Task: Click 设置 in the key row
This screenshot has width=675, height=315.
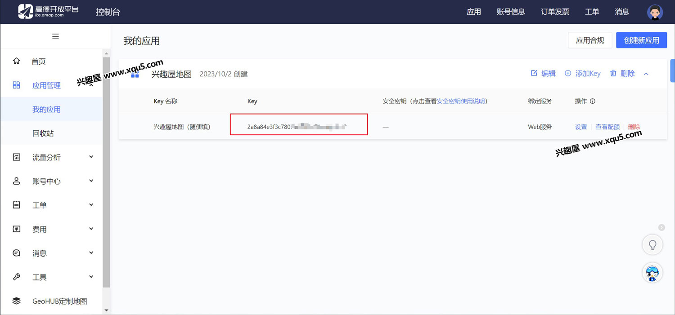Action: (581, 127)
